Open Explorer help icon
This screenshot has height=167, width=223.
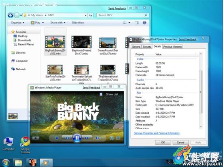pyautogui.click(x=144, y=23)
